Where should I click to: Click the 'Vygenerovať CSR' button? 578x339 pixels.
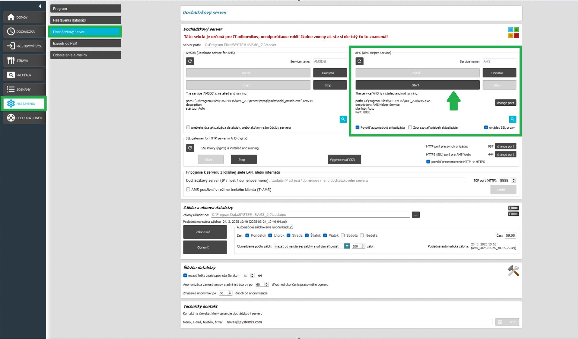(x=344, y=160)
